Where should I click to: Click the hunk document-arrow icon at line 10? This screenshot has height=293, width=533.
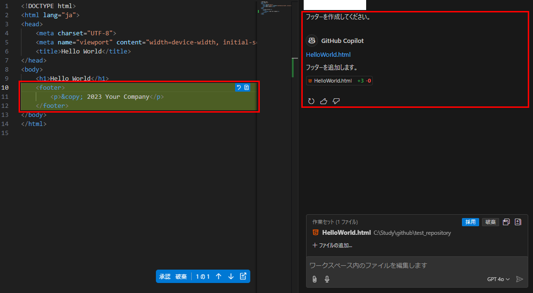pos(246,87)
